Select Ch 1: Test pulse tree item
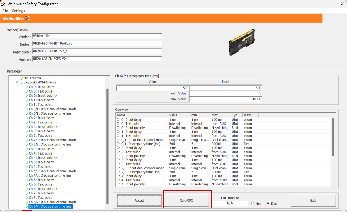This screenshot has width=347, height=212. pos(40,105)
